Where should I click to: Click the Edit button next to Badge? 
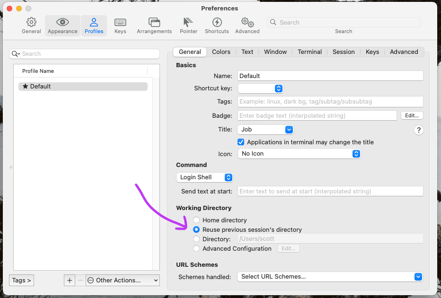(411, 115)
